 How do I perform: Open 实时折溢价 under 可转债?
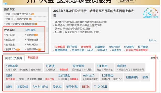(x=51, y=69)
